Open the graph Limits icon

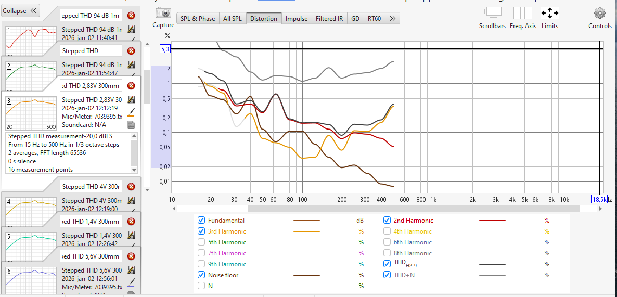point(549,13)
